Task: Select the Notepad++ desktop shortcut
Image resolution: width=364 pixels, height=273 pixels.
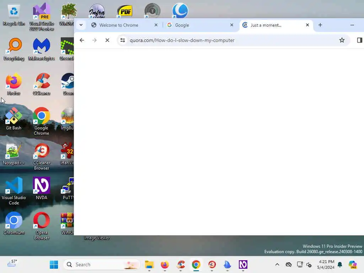Action: click(14, 154)
